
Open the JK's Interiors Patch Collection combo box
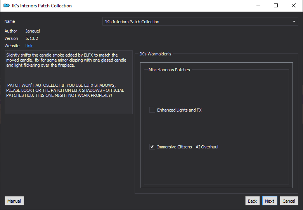[x=200, y=21]
